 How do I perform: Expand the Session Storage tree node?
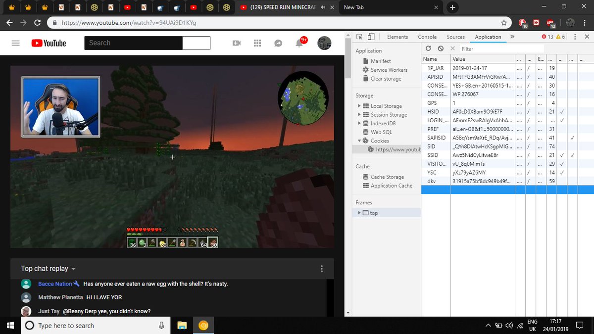click(359, 115)
